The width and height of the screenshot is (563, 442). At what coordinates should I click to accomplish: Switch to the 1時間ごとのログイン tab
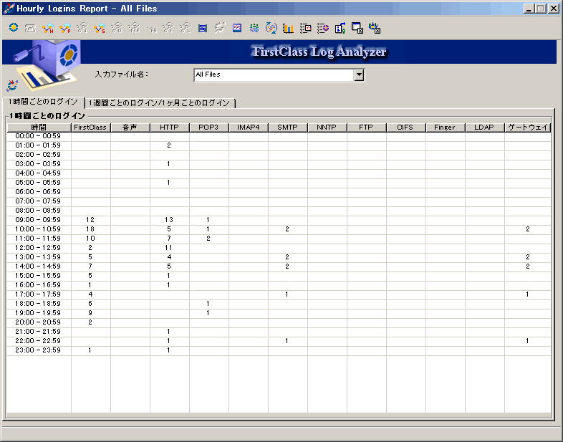click(43, 102)
